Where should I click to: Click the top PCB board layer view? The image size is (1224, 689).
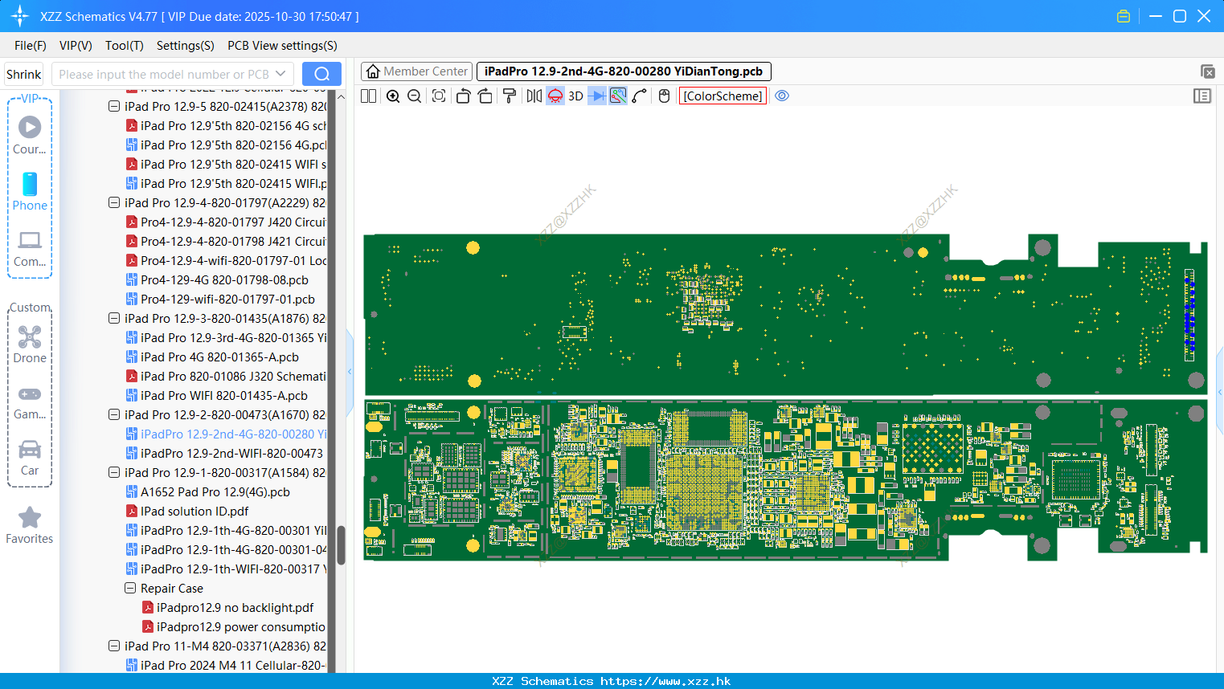[785, 314]
